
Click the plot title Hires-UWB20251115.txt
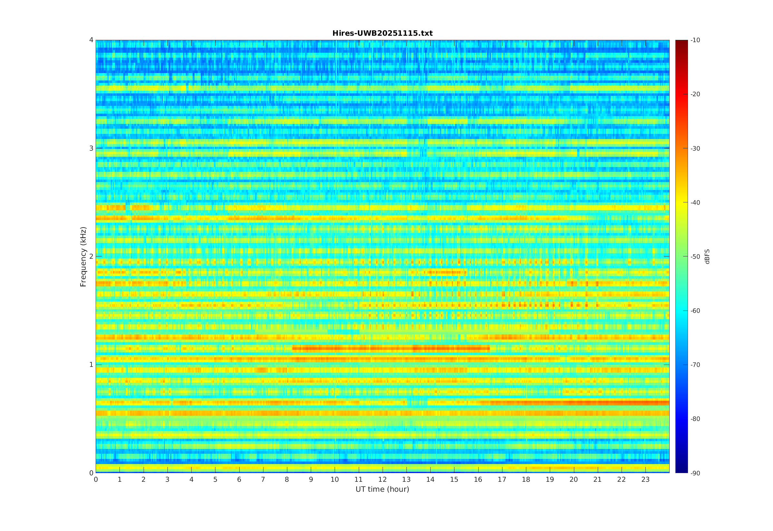pos(382,33)
